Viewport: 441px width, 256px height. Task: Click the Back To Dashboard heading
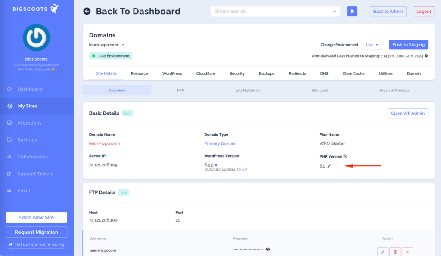click(x=138, y=11)
